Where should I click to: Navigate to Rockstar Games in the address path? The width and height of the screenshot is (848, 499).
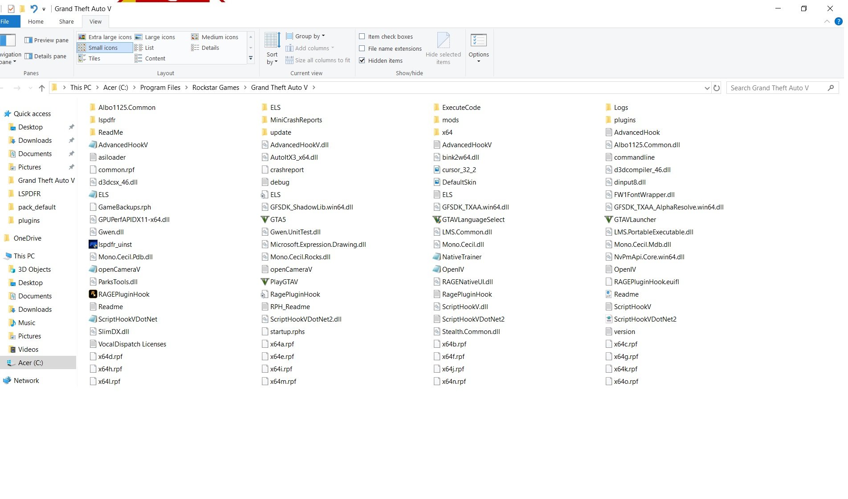tap(216, 88)
